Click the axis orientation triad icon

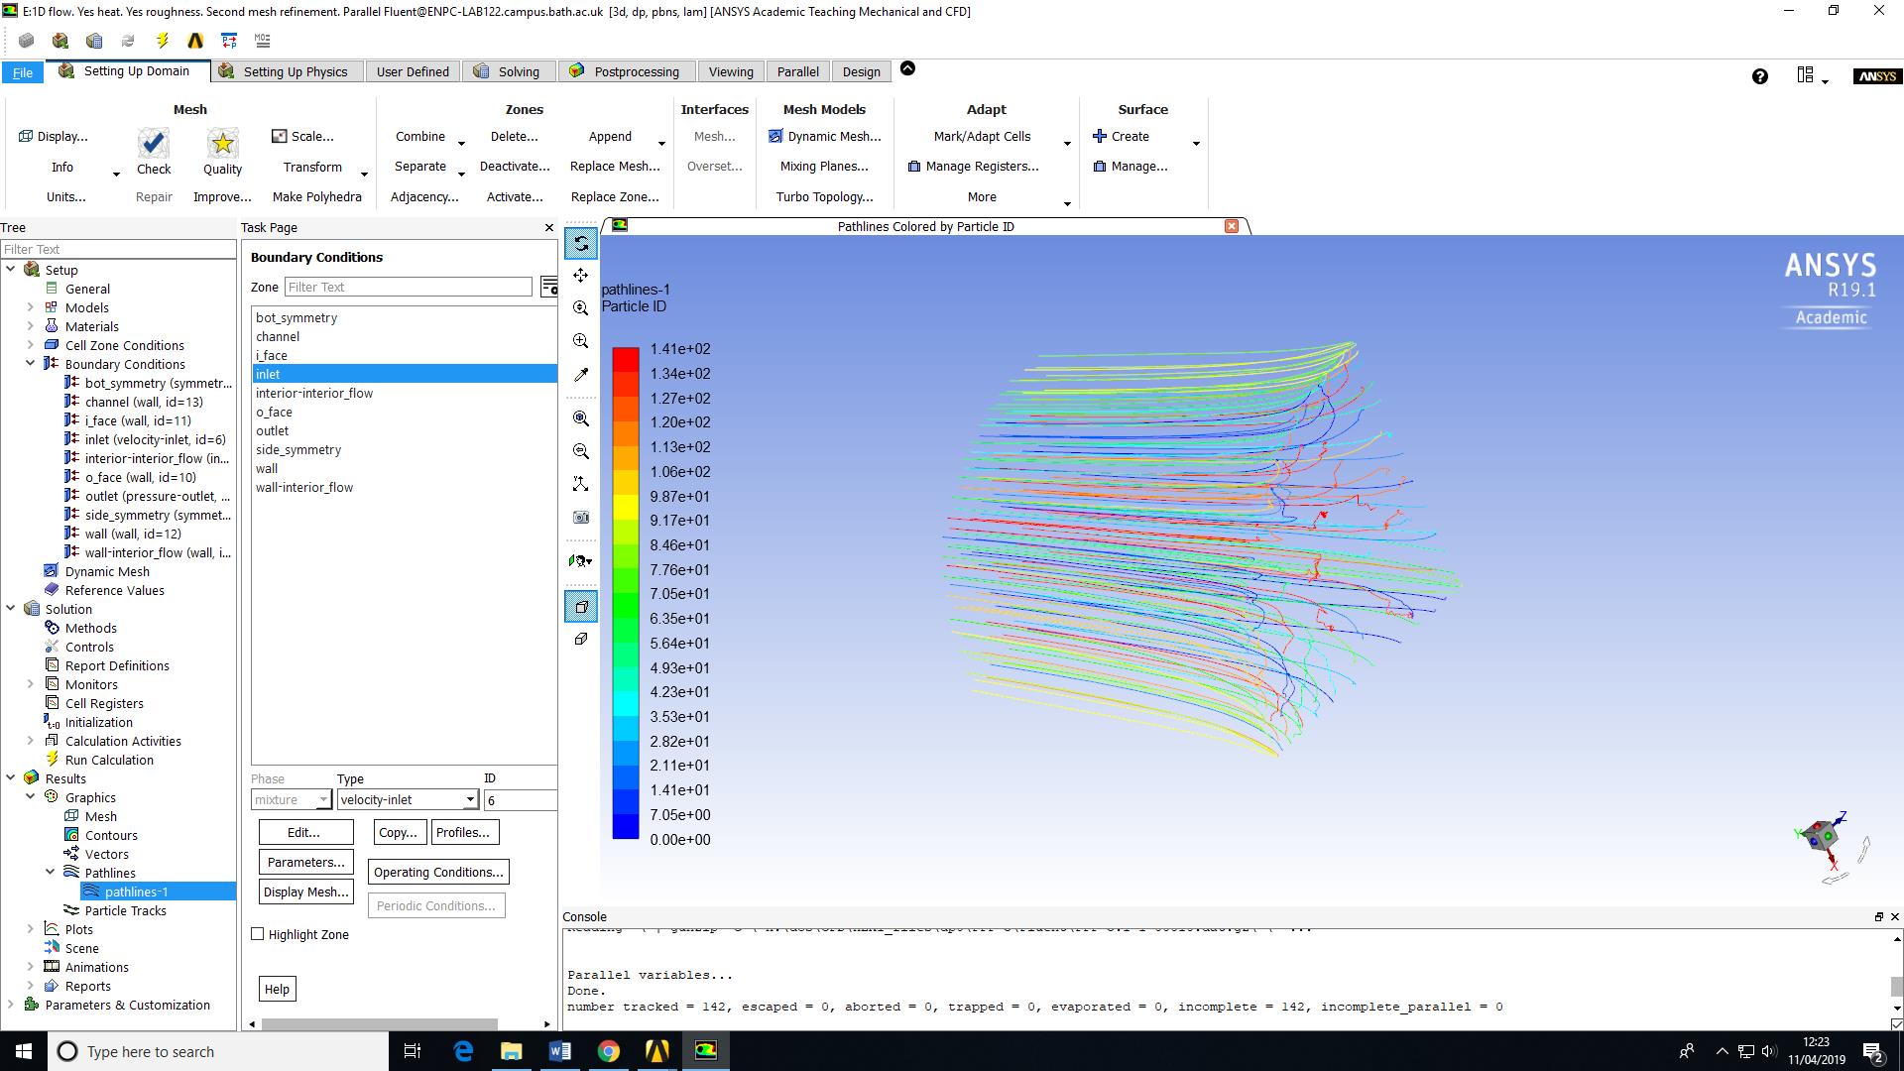tap(581, 484)
